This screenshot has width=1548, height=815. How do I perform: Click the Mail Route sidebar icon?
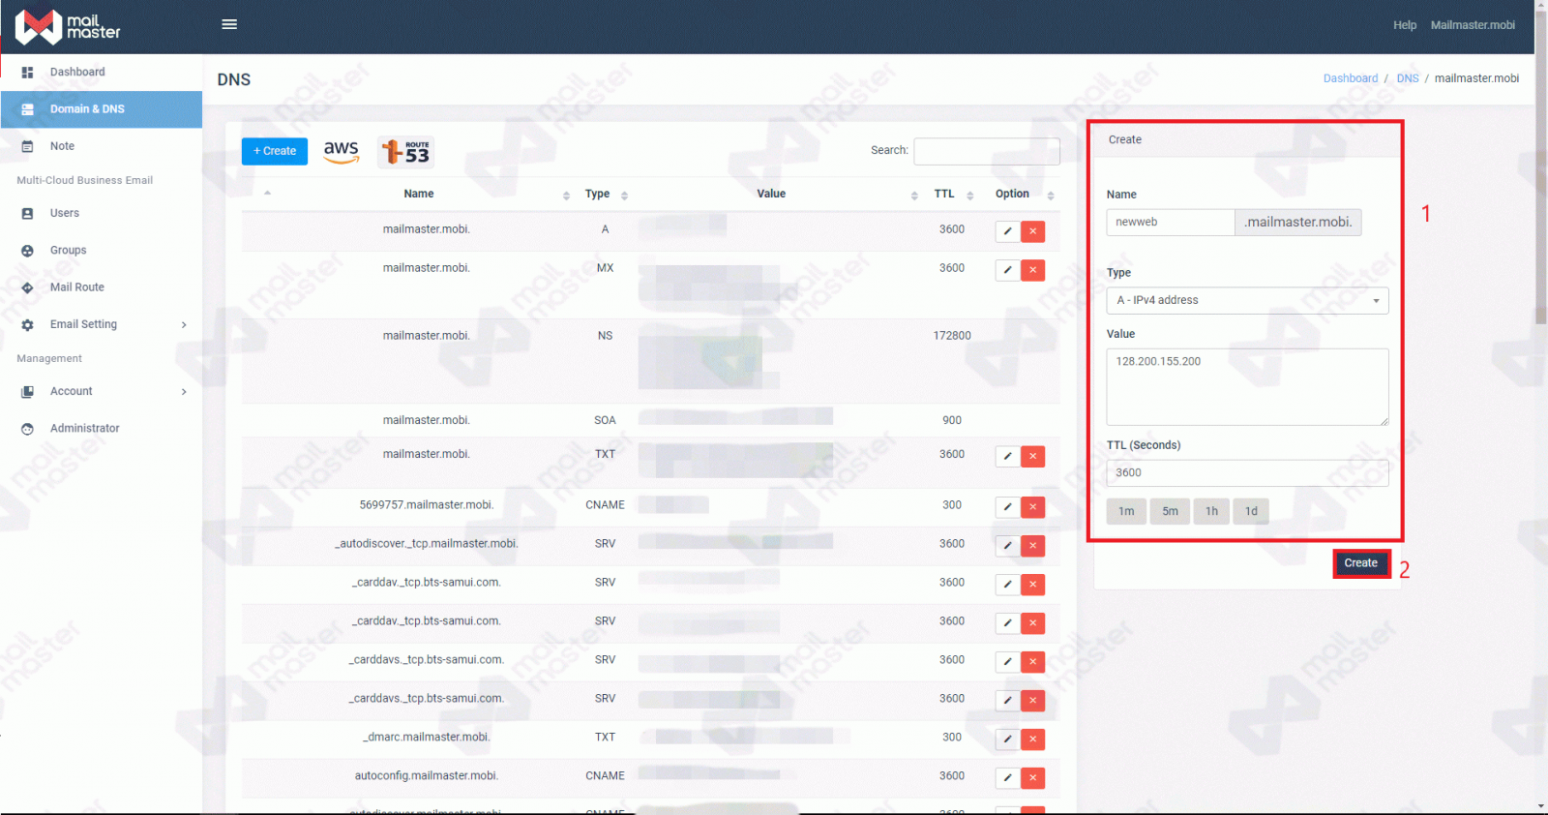[x=27, y=287]
